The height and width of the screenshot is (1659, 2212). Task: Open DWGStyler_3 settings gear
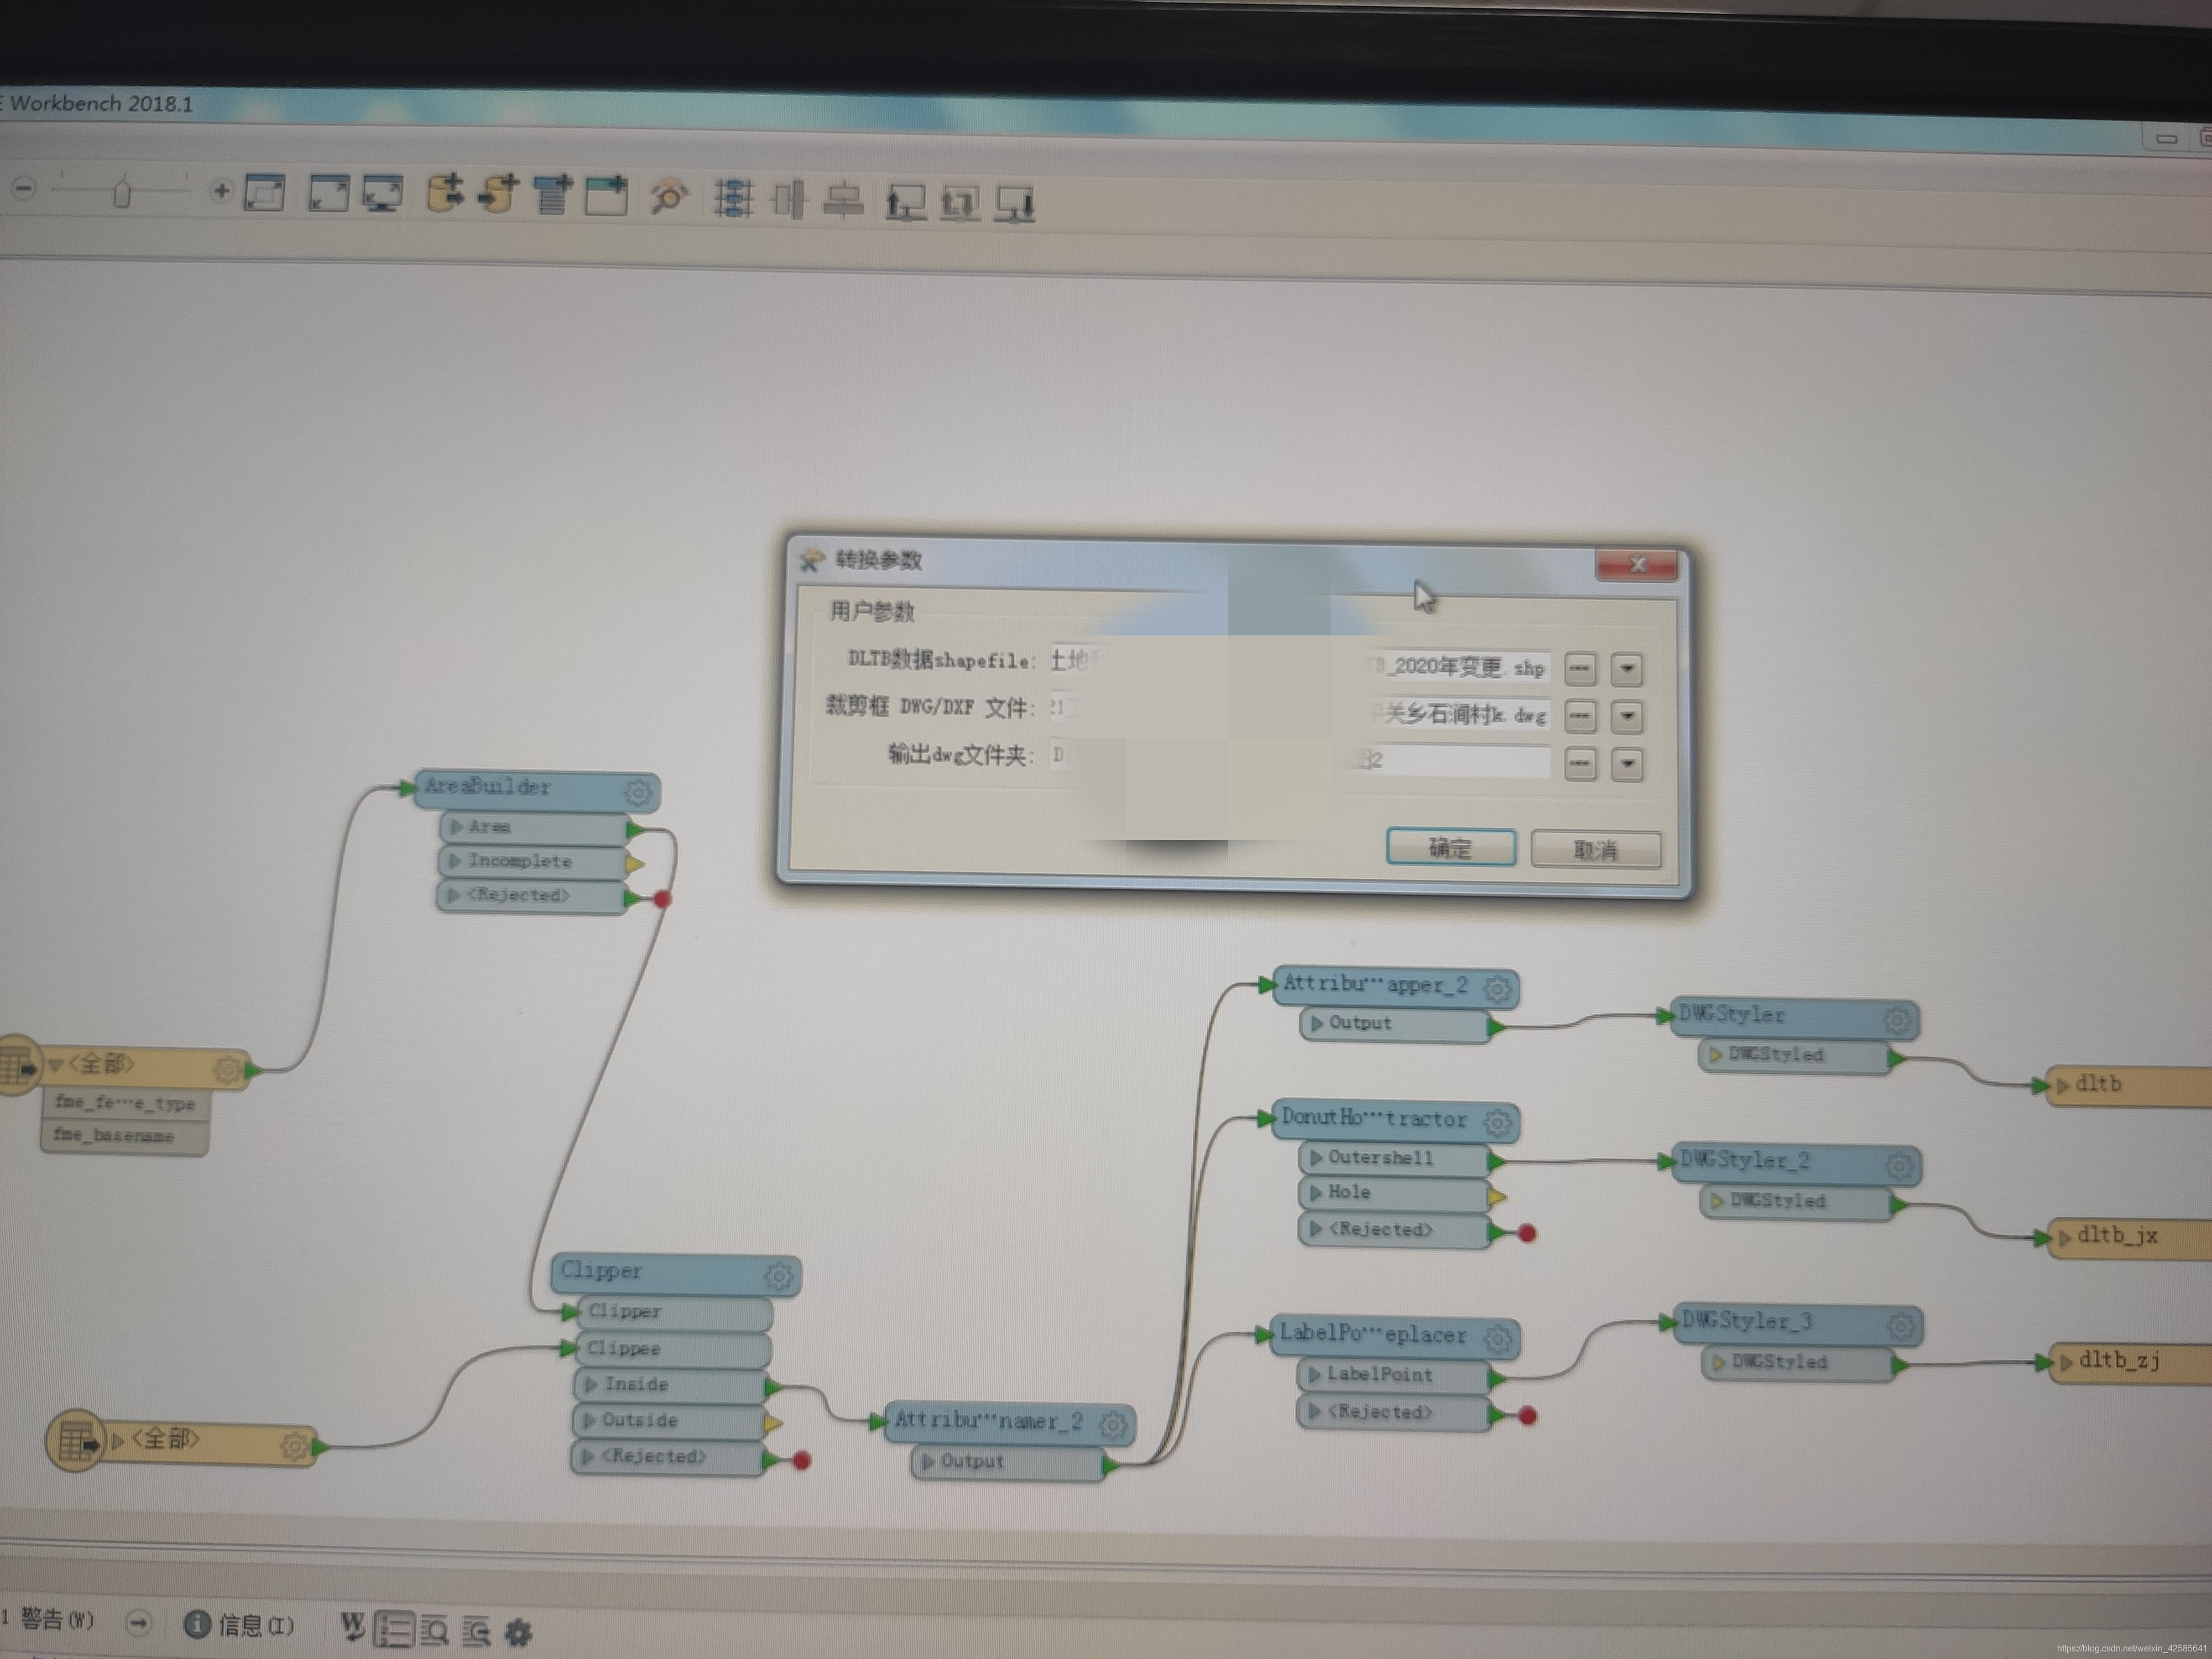1902,1327
